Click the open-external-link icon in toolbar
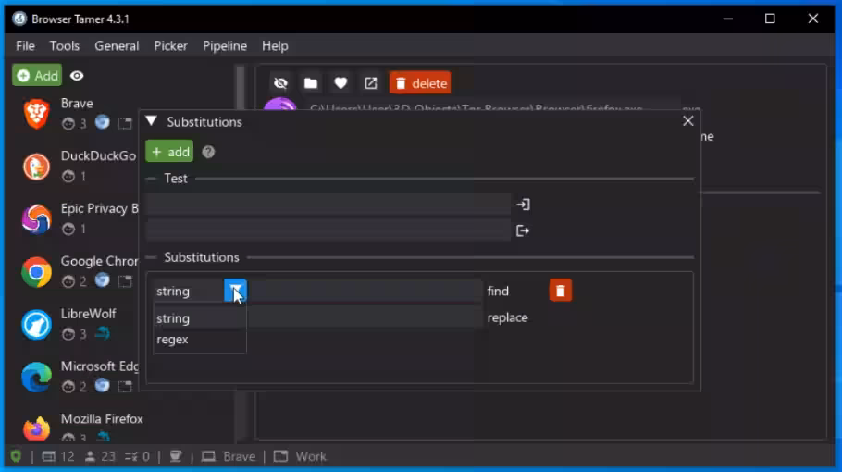842x472 pixels. pyautogui.click(x=370, y=83)
